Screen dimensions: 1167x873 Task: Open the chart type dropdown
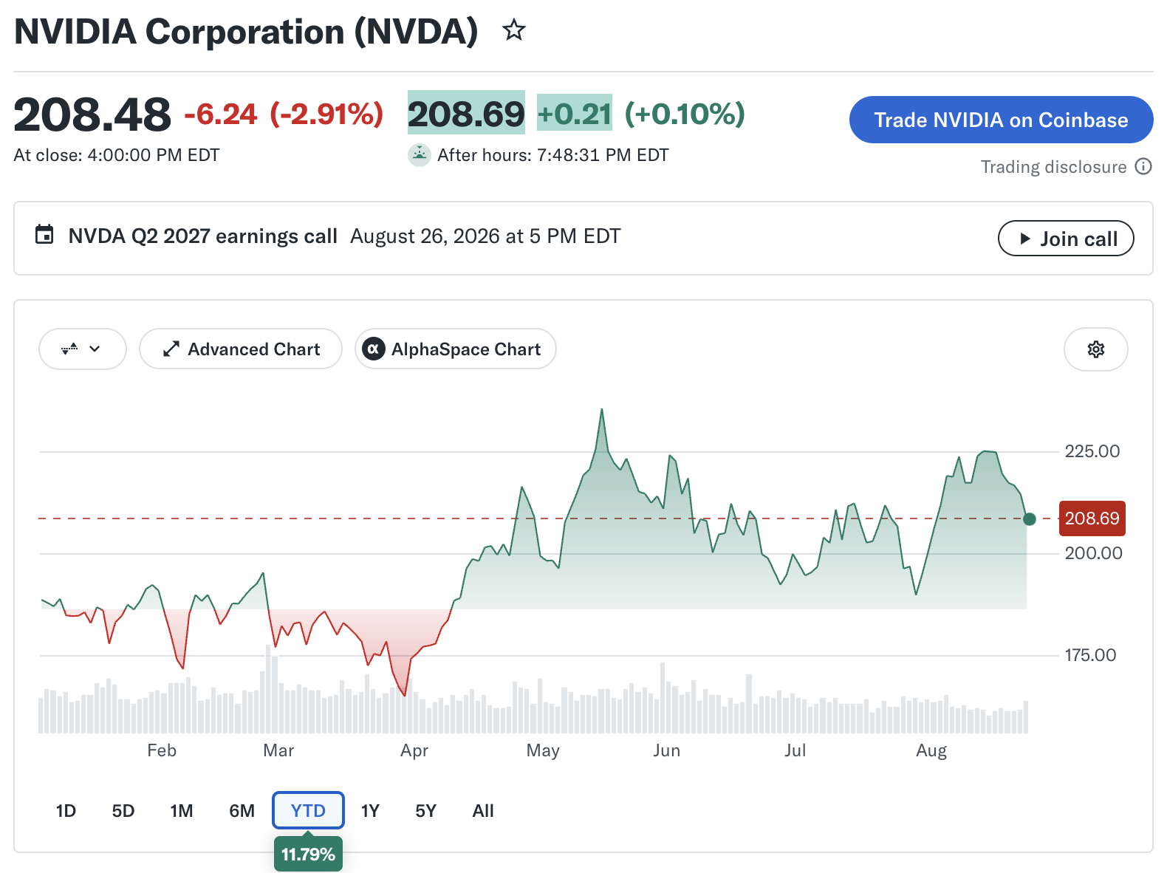pyautogui.click(x=83, y=349)
